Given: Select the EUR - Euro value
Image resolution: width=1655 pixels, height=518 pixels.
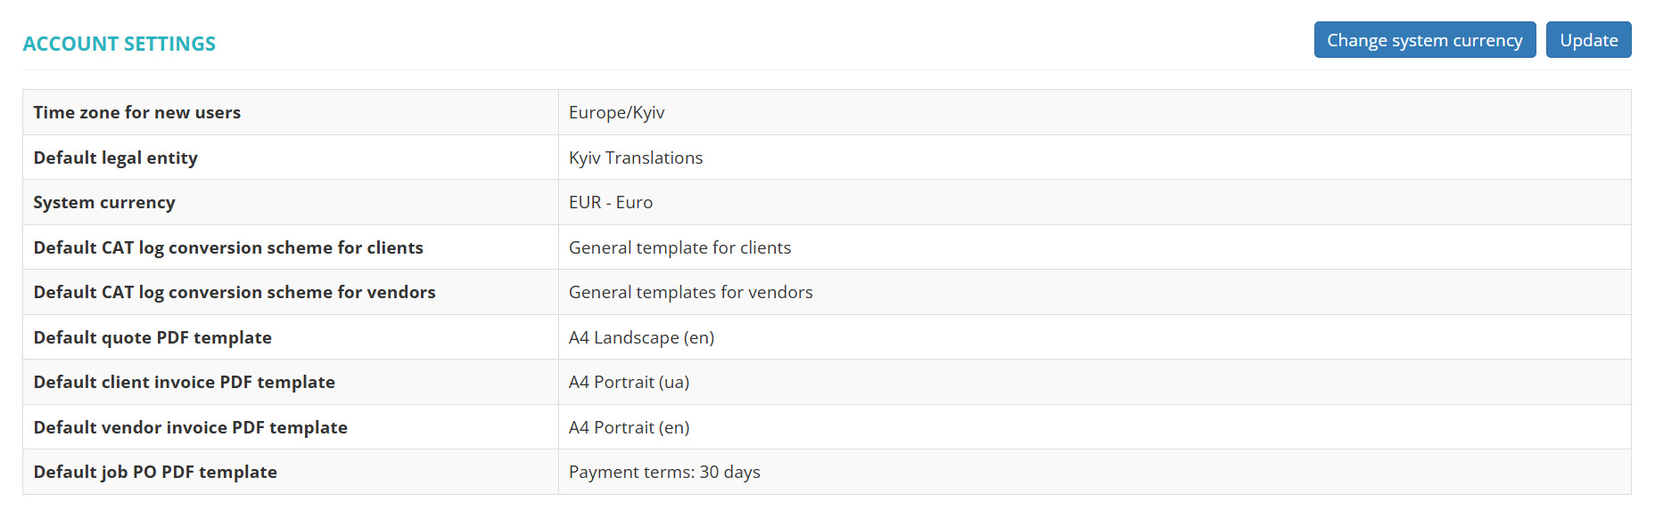Looking at the screenshot, I should click(611, 202).
